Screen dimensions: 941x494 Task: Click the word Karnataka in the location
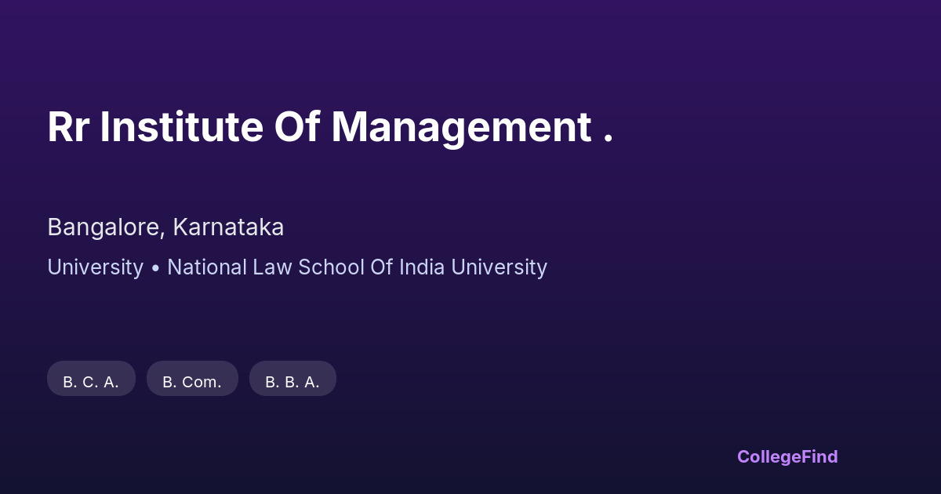click(228, 227)
